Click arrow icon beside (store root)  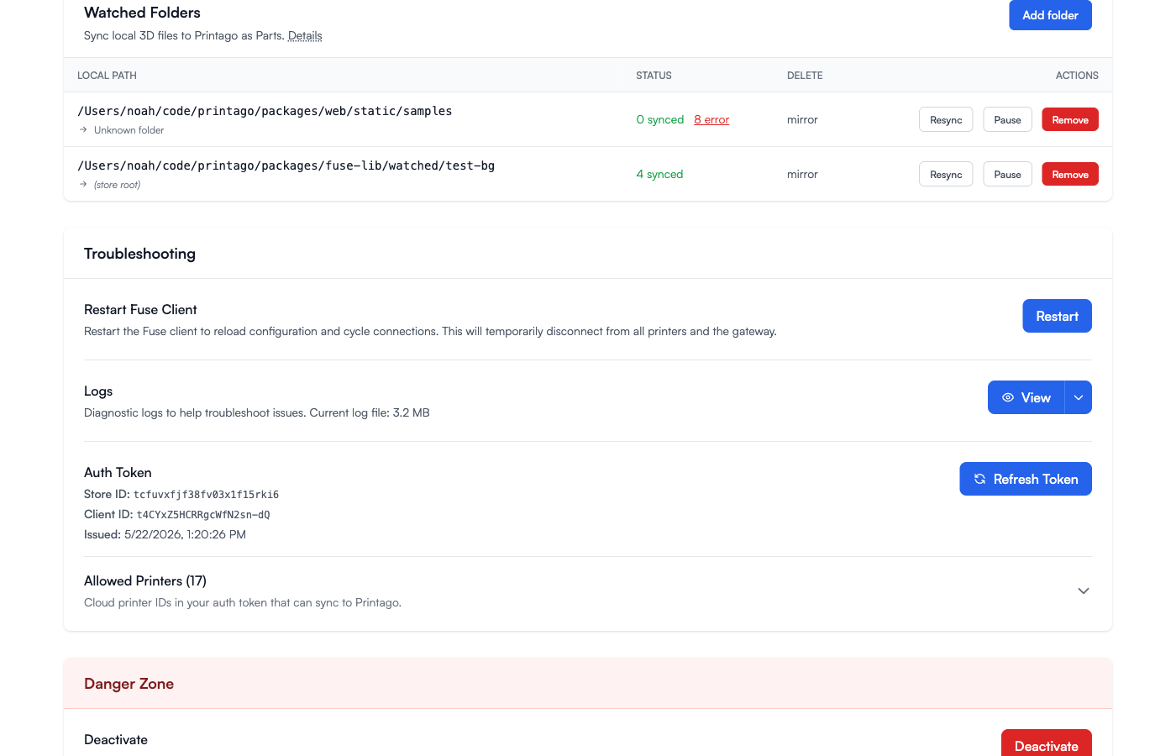click(x=83, y=185)
